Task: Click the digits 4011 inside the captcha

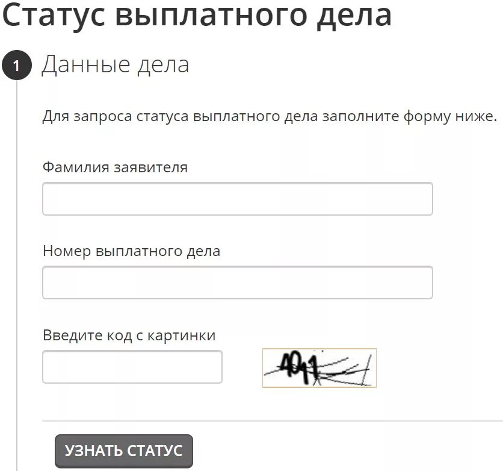Action: pos(299,367)
